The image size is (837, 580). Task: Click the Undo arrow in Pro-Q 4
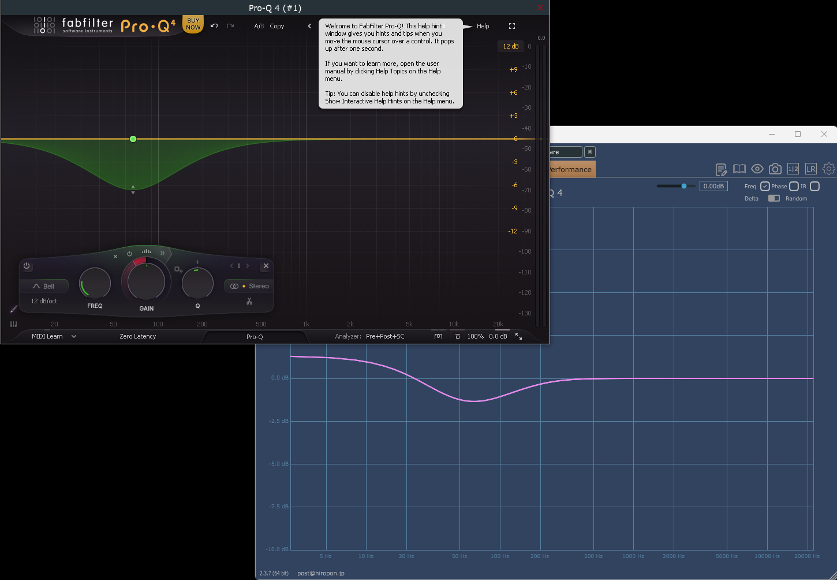pos(214,26)
